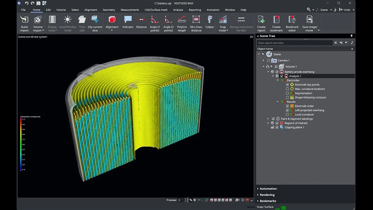Select Left projected overhang in the tree
373x210 pixels.
(309, 110)
